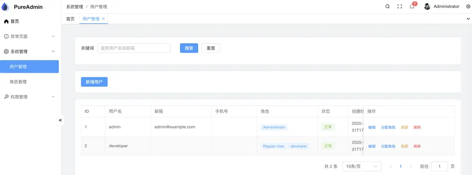Click the 正常 status tag in admin row
This screenshot has height=175, width=472.
click(x=328, y=127)
